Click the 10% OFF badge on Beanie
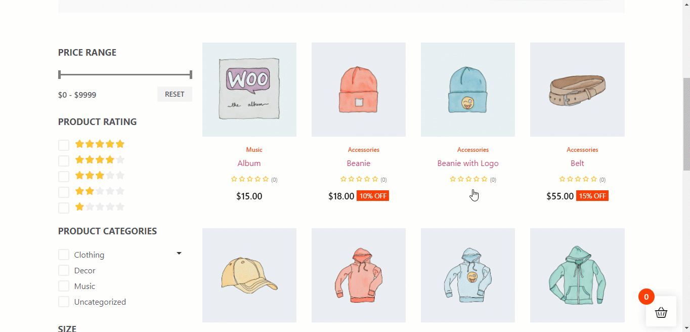 (373, 196)
